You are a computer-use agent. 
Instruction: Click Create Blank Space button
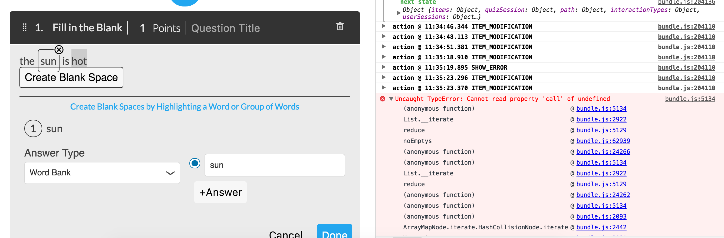click(x=71, y=77)
